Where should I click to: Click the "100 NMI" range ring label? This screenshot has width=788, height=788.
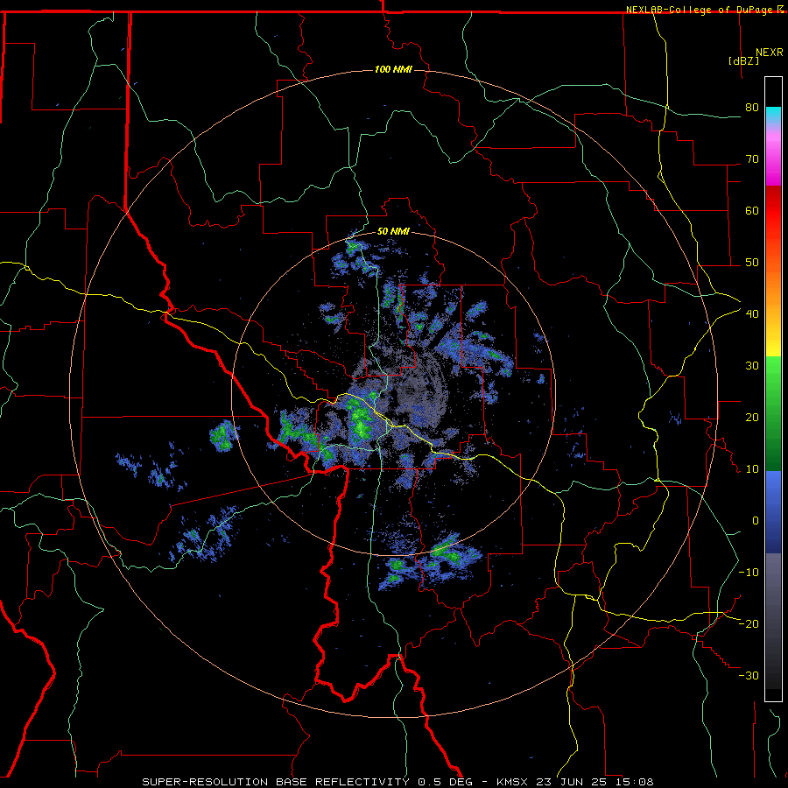[x=393, y=69]
